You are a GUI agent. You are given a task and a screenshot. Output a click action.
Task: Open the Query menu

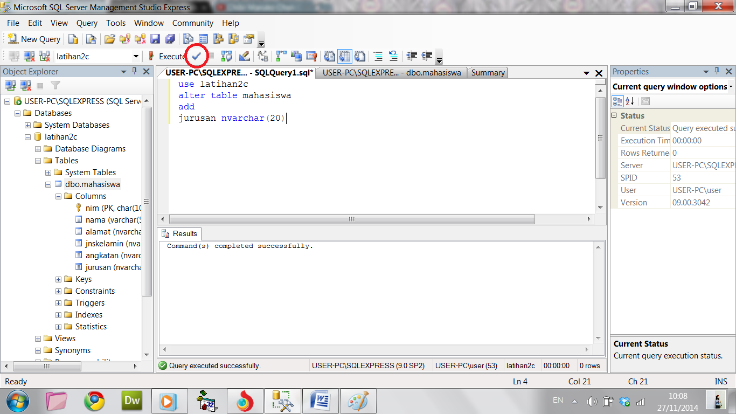[86, 23]
